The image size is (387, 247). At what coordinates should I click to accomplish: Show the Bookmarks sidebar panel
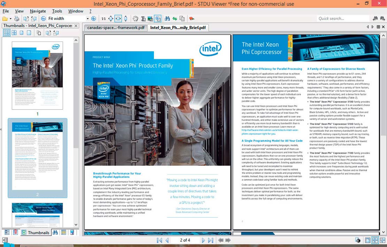click(15, 232)
